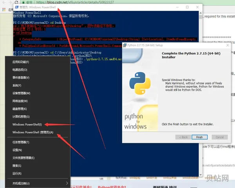Image resolution: width=235 pixels, height=188 pixels.
Task: Open Chrome apps grid icon
Action: (x=4, y=10)
